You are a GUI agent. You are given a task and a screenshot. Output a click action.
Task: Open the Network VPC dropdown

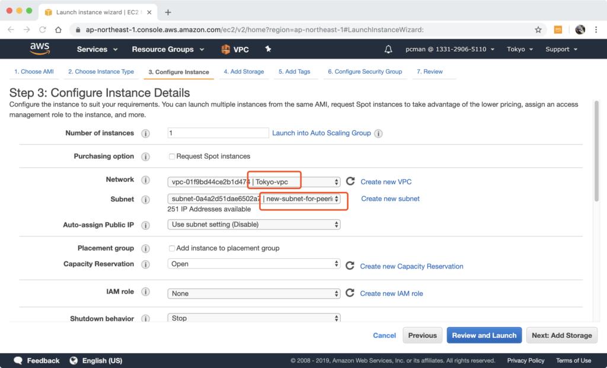click(x=254, y=181)
